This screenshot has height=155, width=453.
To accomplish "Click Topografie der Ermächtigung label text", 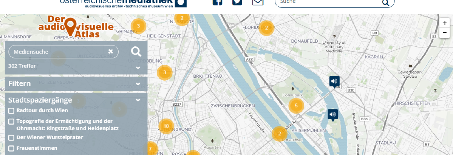I will tap(67, 125).
